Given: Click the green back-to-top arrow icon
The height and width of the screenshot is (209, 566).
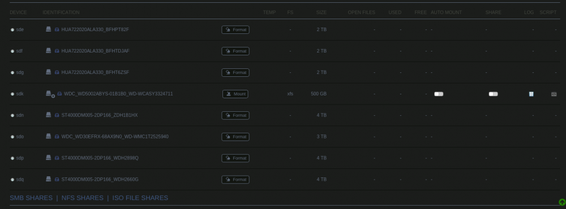Looking at the screenshot, I should (562, 202).
